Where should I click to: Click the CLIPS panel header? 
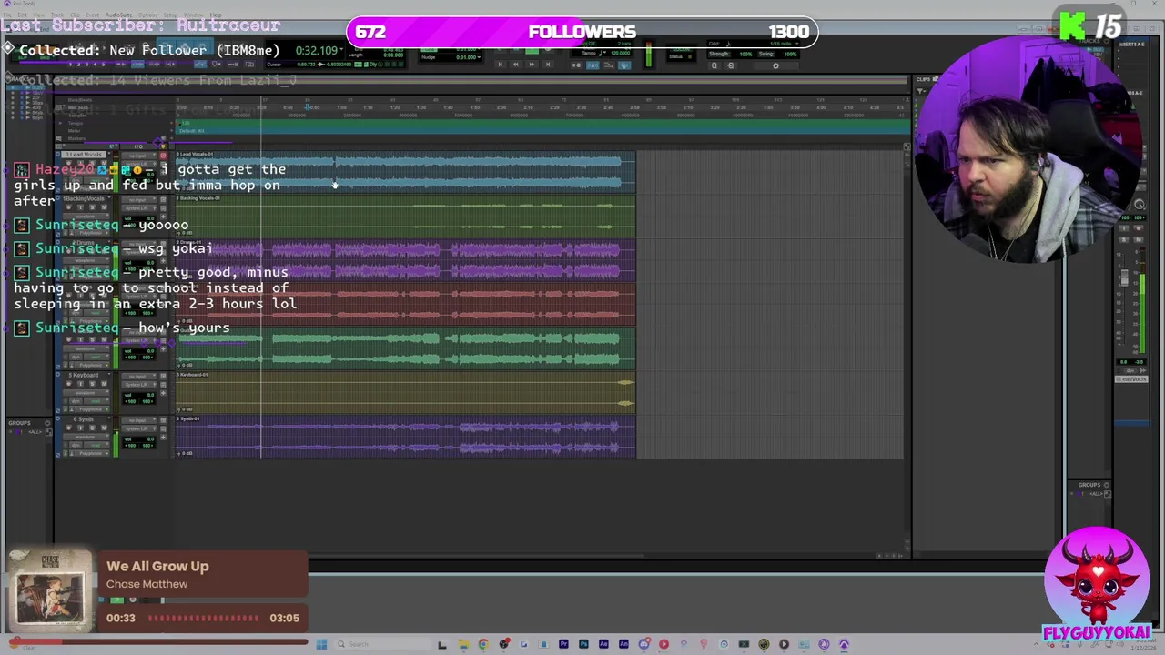tap(923, 79)
